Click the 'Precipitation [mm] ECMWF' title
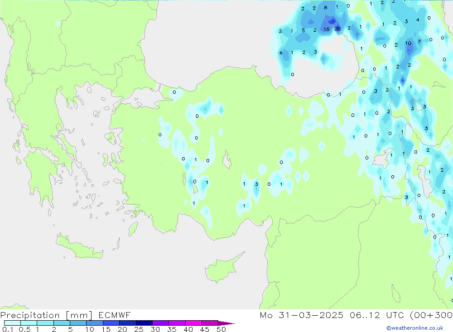 point(65,315)
